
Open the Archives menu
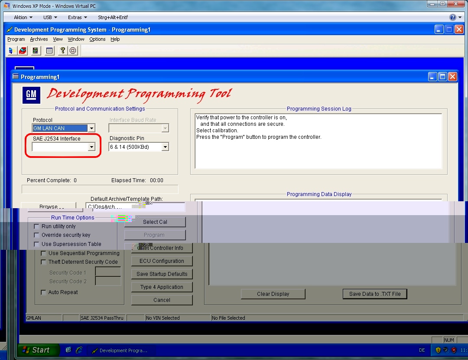click(x=39, y=39)
